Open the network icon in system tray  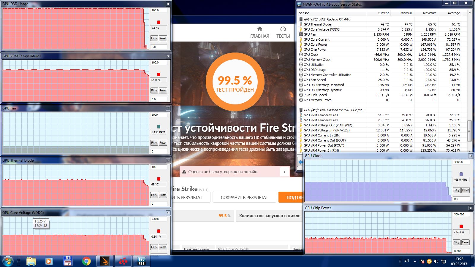[x=444, y=261]
